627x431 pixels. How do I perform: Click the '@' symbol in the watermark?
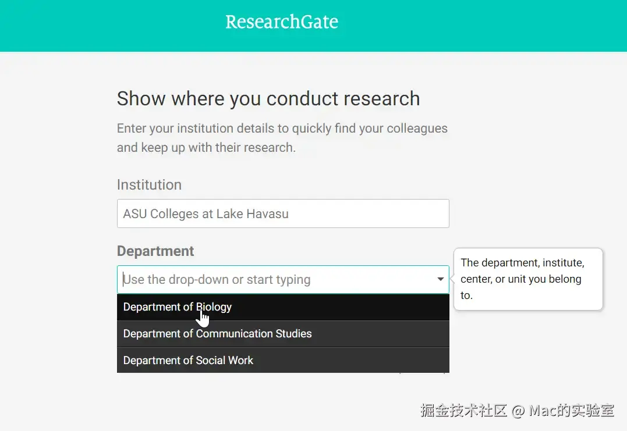(518, 411)
